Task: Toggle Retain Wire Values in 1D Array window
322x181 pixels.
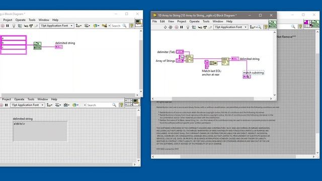Action: tap(194, 27)
